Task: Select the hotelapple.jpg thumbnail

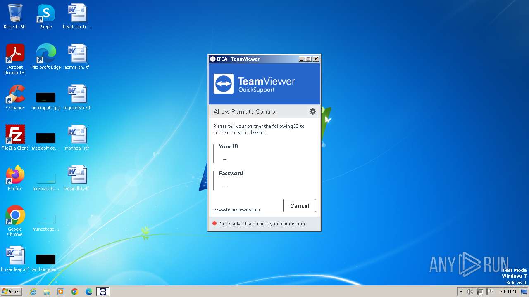Action: [46, 97]
